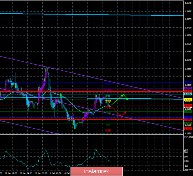Click the [4/8]P Murray level label
This screenshot has height=176, width=193.
point(108,119)
